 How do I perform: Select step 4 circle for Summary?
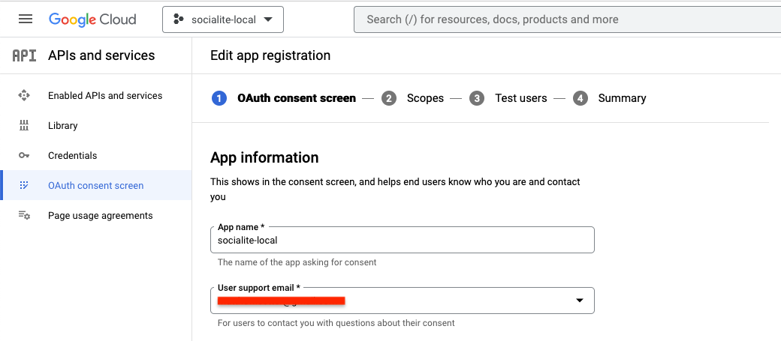(580, 98)
